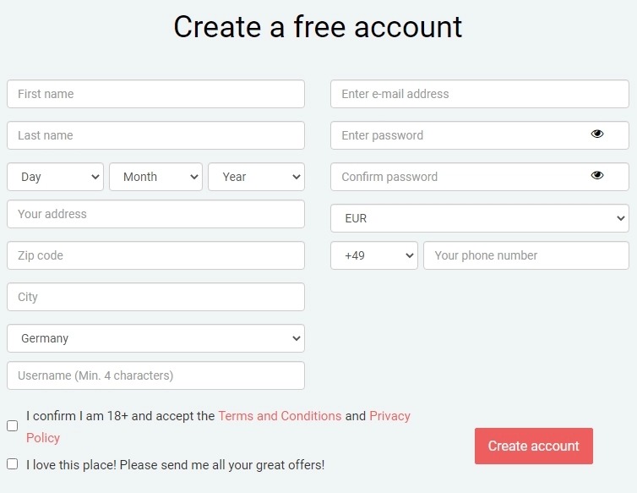Check the 18+ Terms confirmation checkbox
The width and height of the screenshot is (637, 493).
13,426
